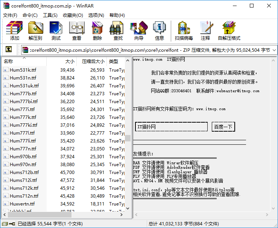Image resolution: width=278 pixels, height=228 pixels.
Task: Expand the archive path dropdown arrow
Action: point(274,50)
